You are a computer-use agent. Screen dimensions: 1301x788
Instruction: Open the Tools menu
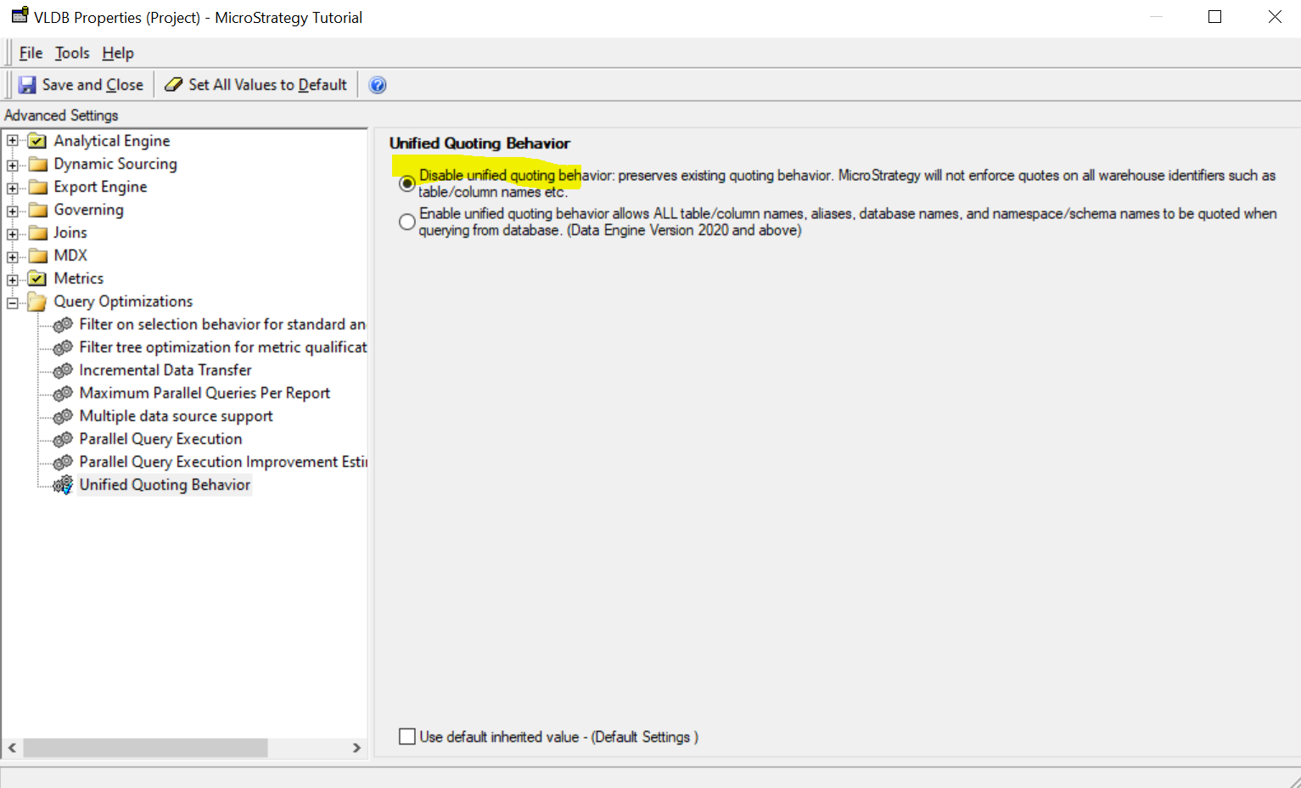pyautogui.click(x=71, y=53)
